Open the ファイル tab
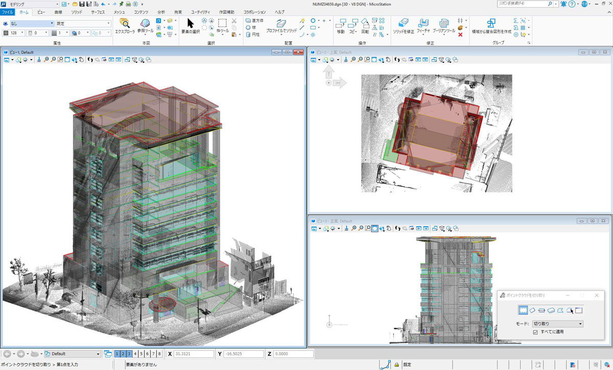Image resolution: width=613 pixels, height=370 pixels. pos(8,12)
